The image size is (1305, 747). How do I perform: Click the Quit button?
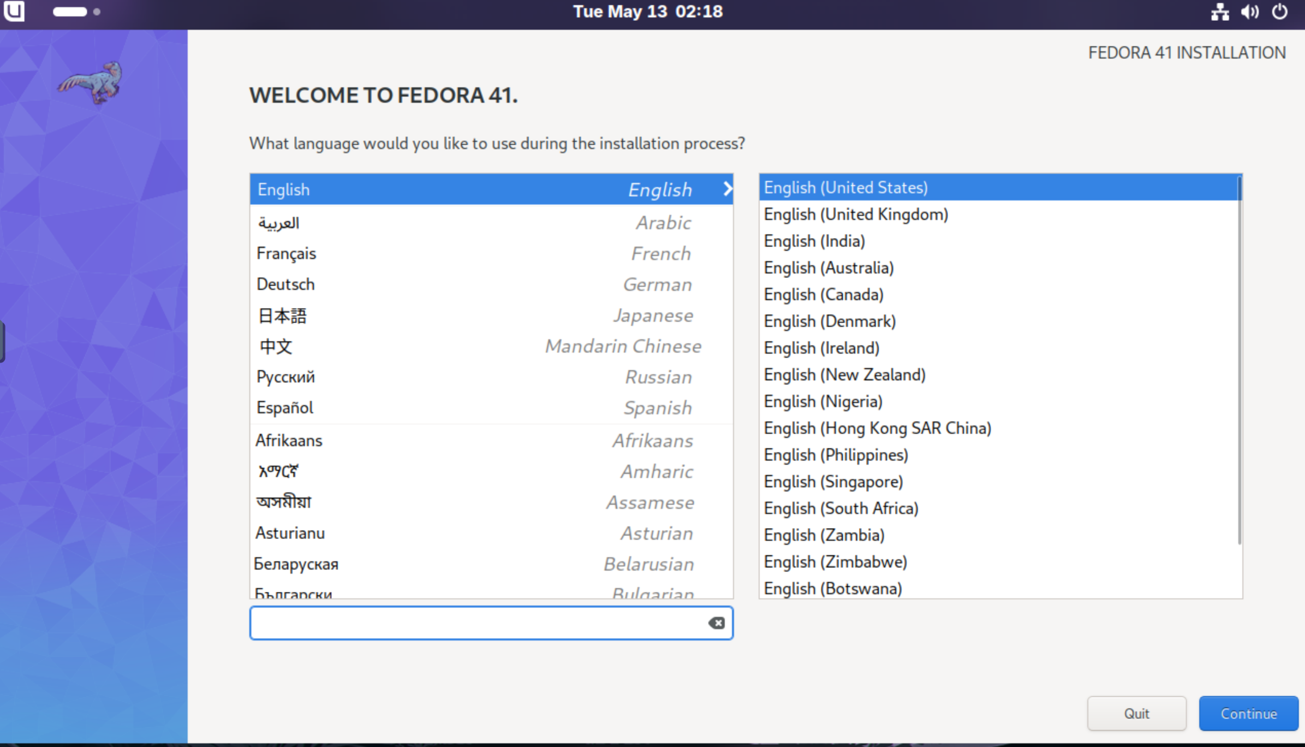1136,713
